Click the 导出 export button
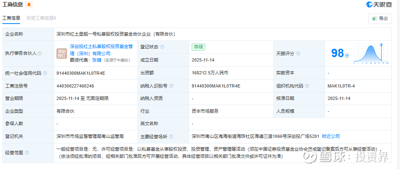 (380, 18)
